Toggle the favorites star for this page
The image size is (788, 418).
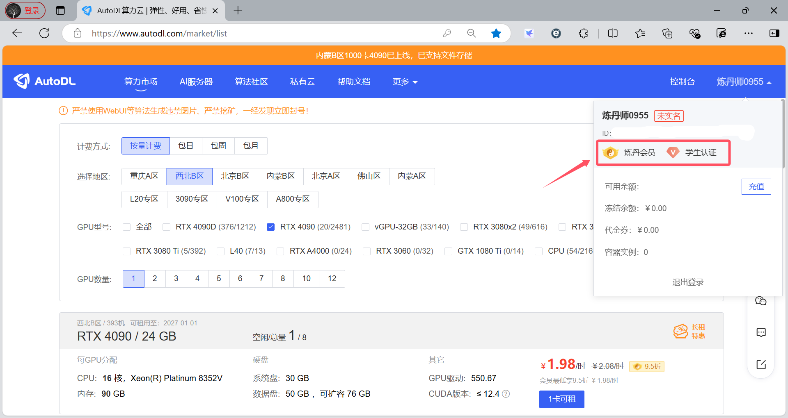tap(496, 33)
